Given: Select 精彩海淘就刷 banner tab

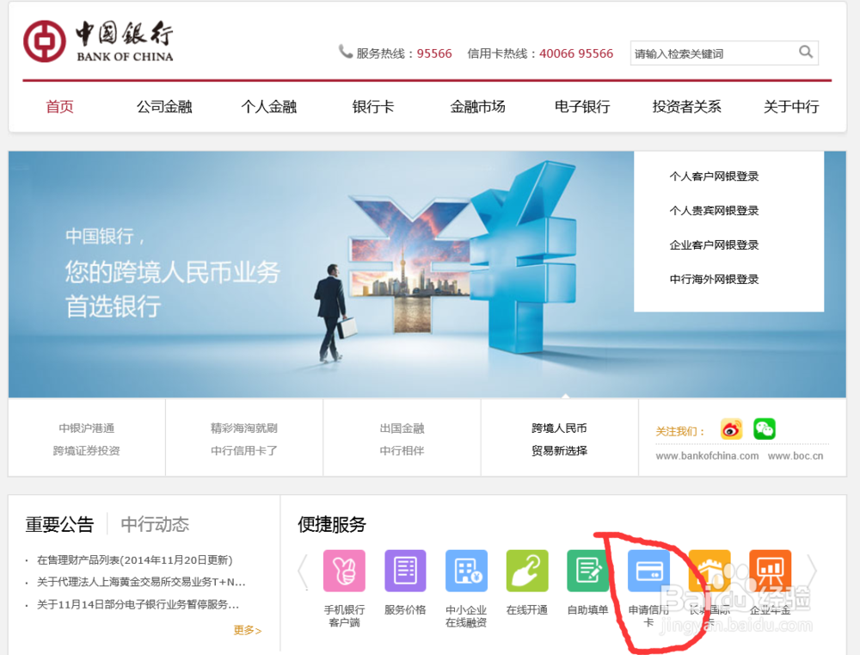Looking at the screenshot, I should 244,439.
